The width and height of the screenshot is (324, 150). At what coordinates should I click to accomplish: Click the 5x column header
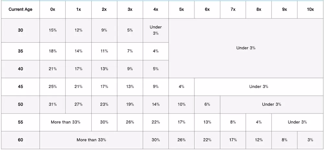coord(181,9)
